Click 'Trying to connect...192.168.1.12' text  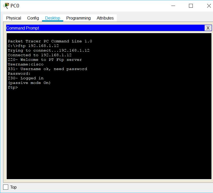49,50
